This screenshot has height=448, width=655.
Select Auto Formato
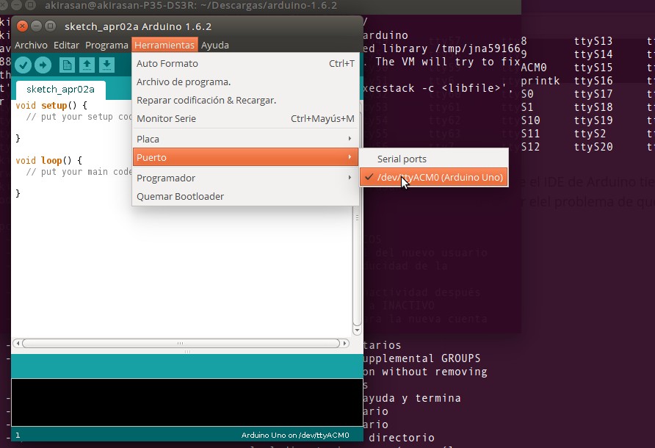point(245,63)
